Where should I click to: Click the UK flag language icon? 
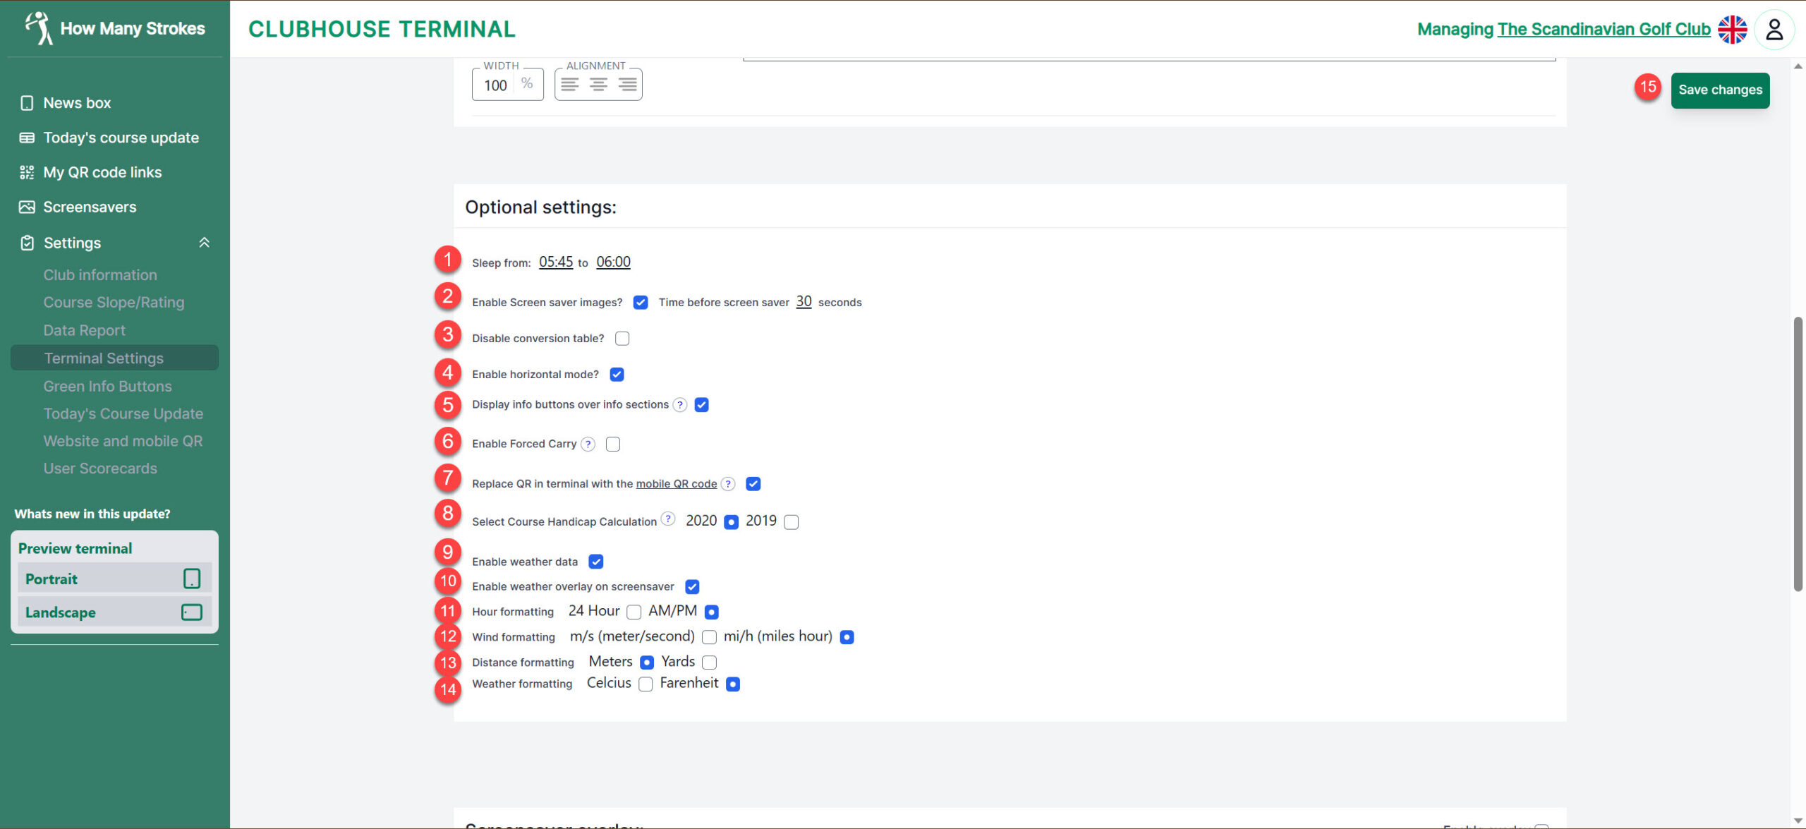pyautogui.click(x=1732, y=30)
